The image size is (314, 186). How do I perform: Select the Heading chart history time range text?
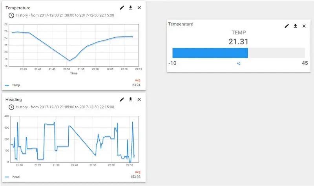65,107
